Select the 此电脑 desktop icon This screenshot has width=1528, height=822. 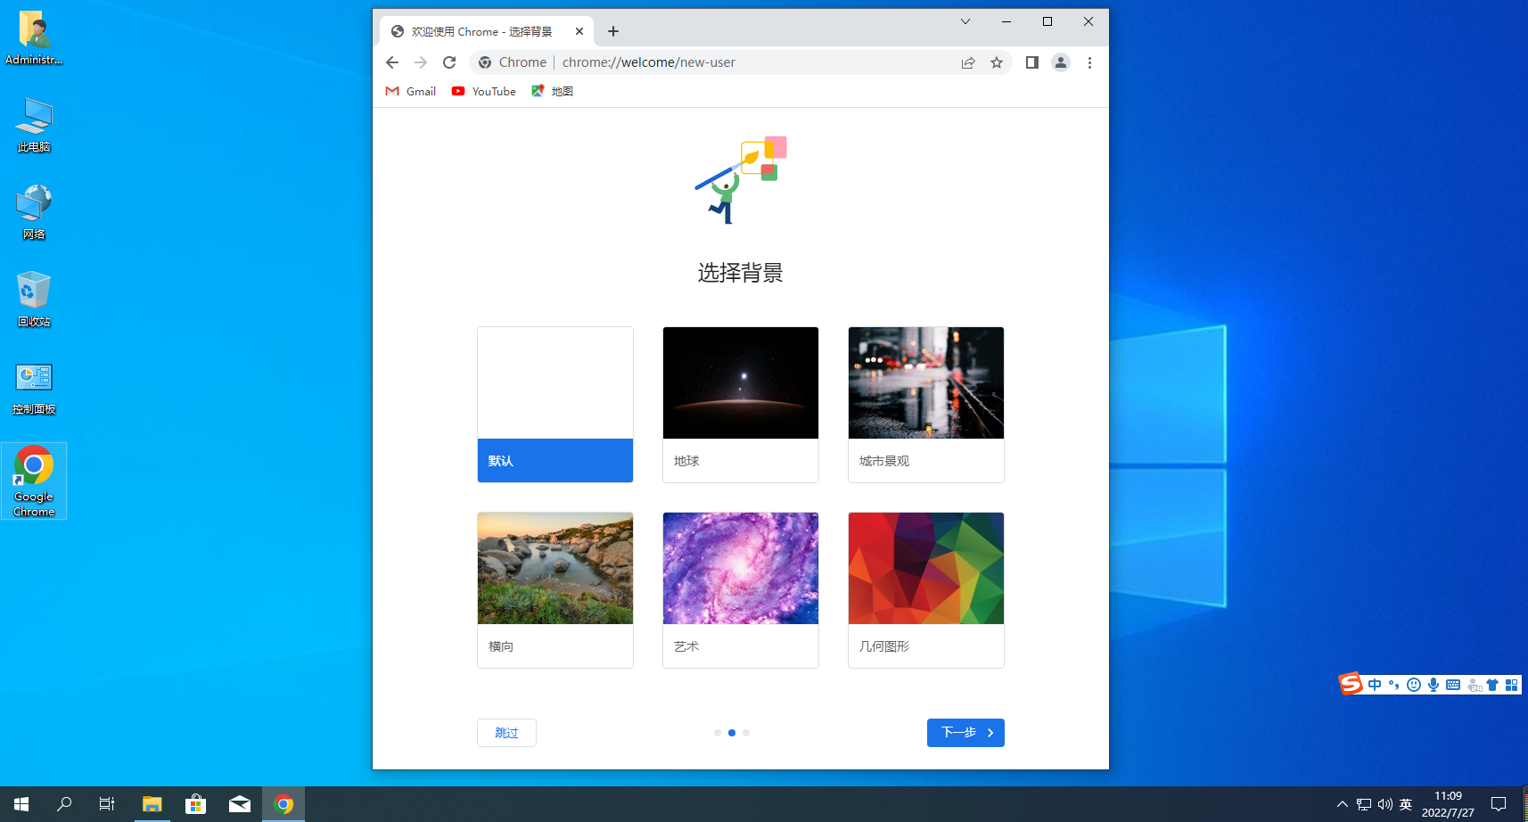click(34, 126)
